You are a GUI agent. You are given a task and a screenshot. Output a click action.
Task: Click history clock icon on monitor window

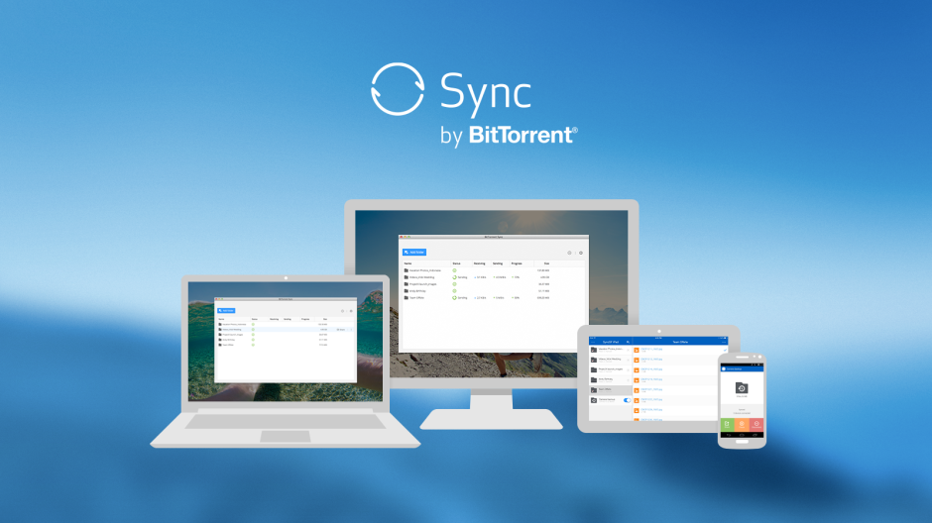click(569, 253)
